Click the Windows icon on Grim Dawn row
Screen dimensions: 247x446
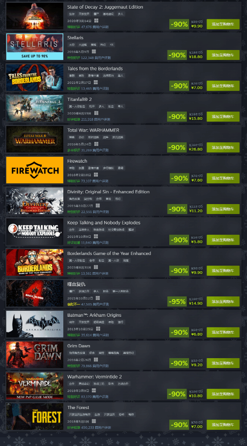(96, 360)
